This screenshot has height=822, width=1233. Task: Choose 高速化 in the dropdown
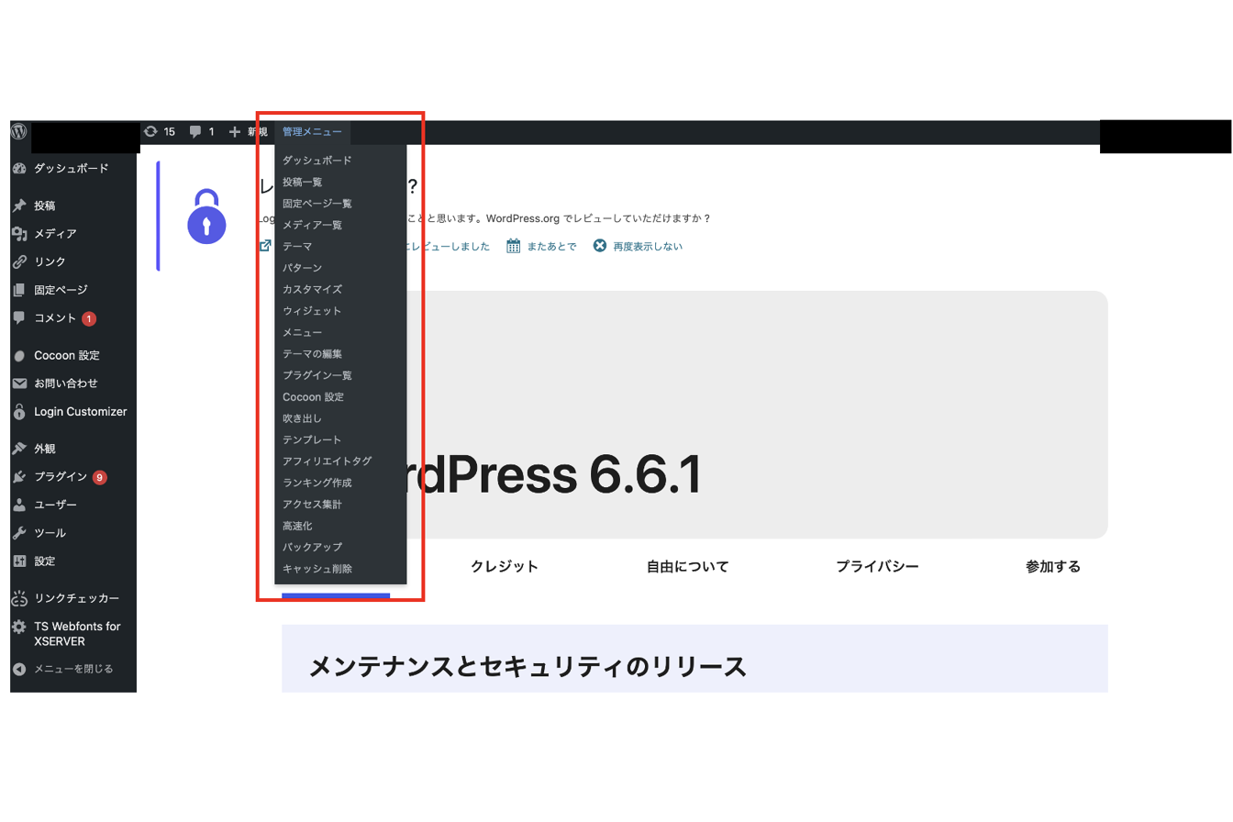[340, 526]
